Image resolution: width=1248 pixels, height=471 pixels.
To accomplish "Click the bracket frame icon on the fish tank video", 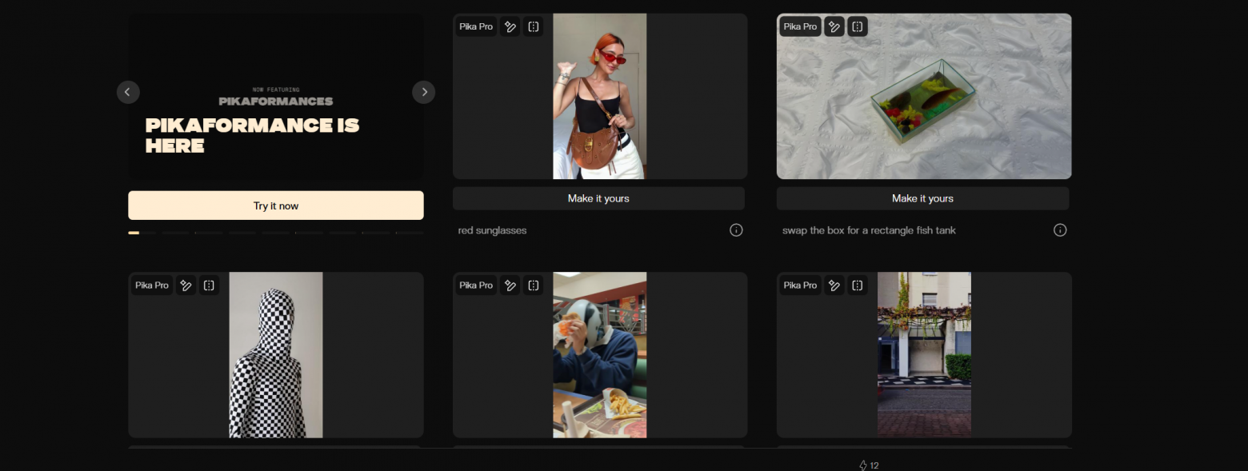I will (858, 26).
